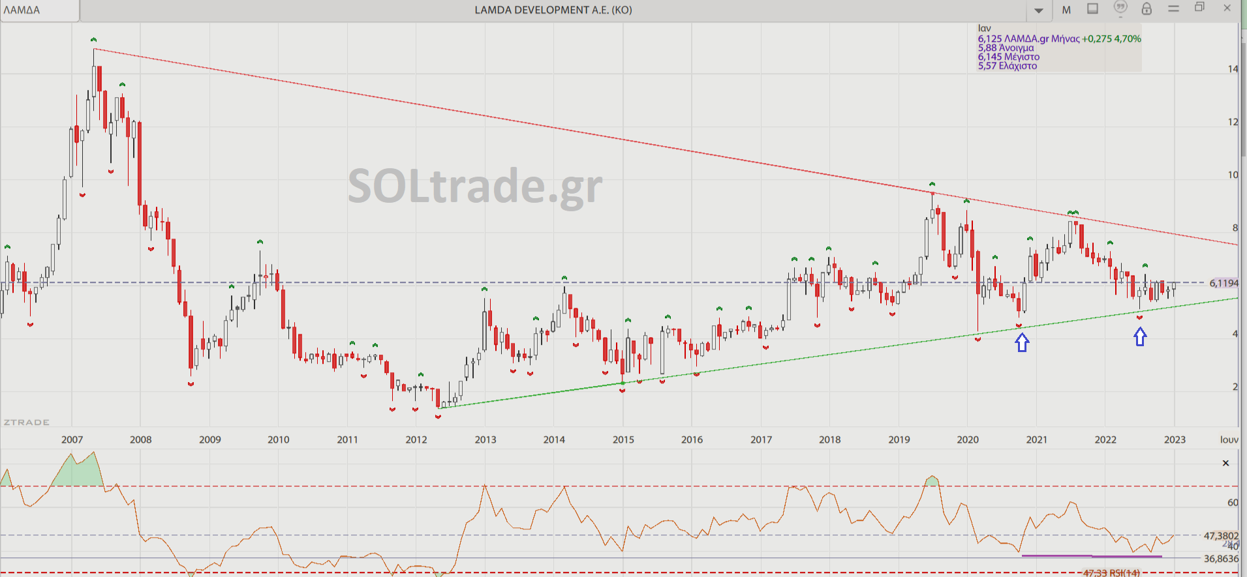
Task: Click the '5,88 Άνοιγμα' open price text
Action: pos(1006,48)
